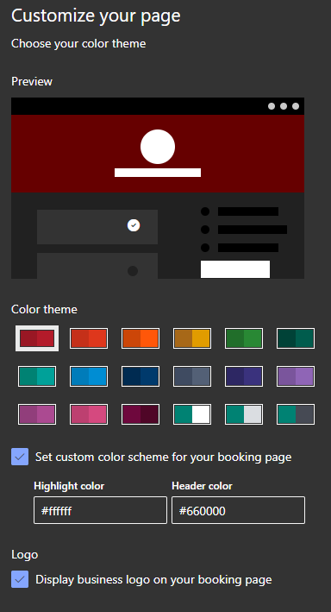Choose the pink color theme swatch

pyautogui.click(x=89, y=414)
